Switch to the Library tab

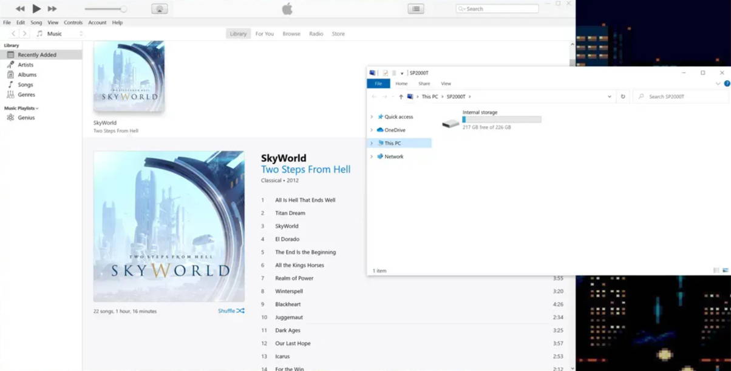[x=238, y=34]
